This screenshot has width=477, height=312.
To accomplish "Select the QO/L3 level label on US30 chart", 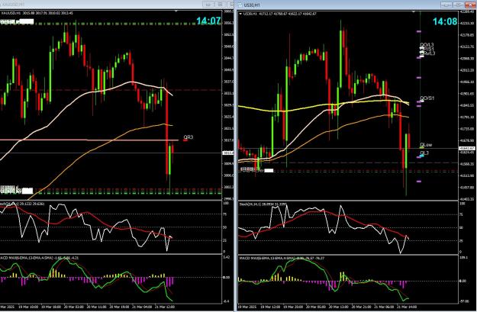I will click(x=427, y=45).
